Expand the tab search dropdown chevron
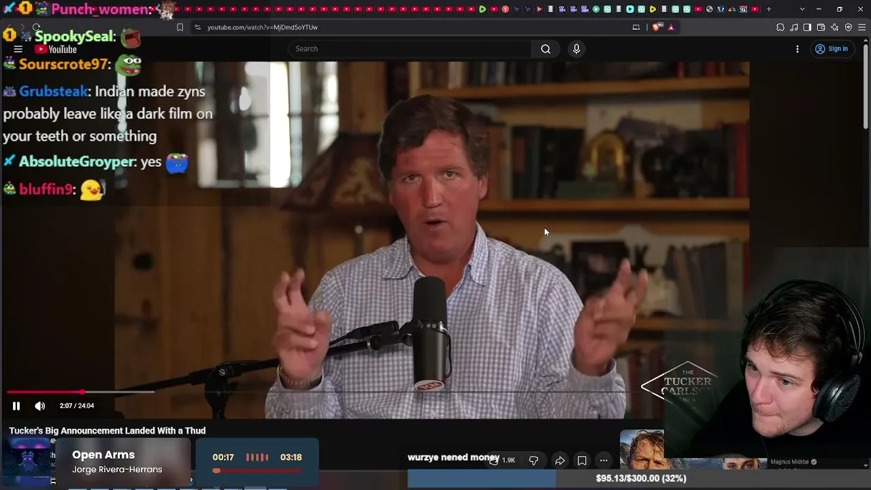Image resolution: width=871 pixels, height=490 pixels. click(x=802, y=9)
